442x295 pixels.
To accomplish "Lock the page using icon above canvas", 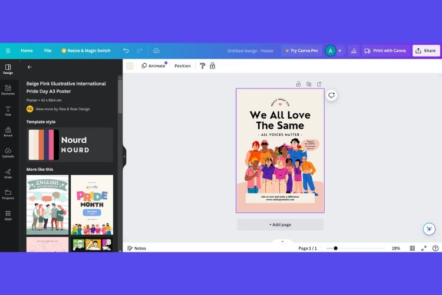I will [x=298, y=84].
